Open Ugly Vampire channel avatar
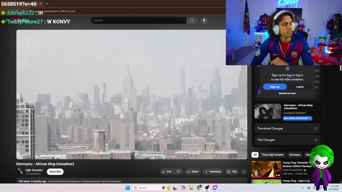The image size is (342, 192). (20, 171)
